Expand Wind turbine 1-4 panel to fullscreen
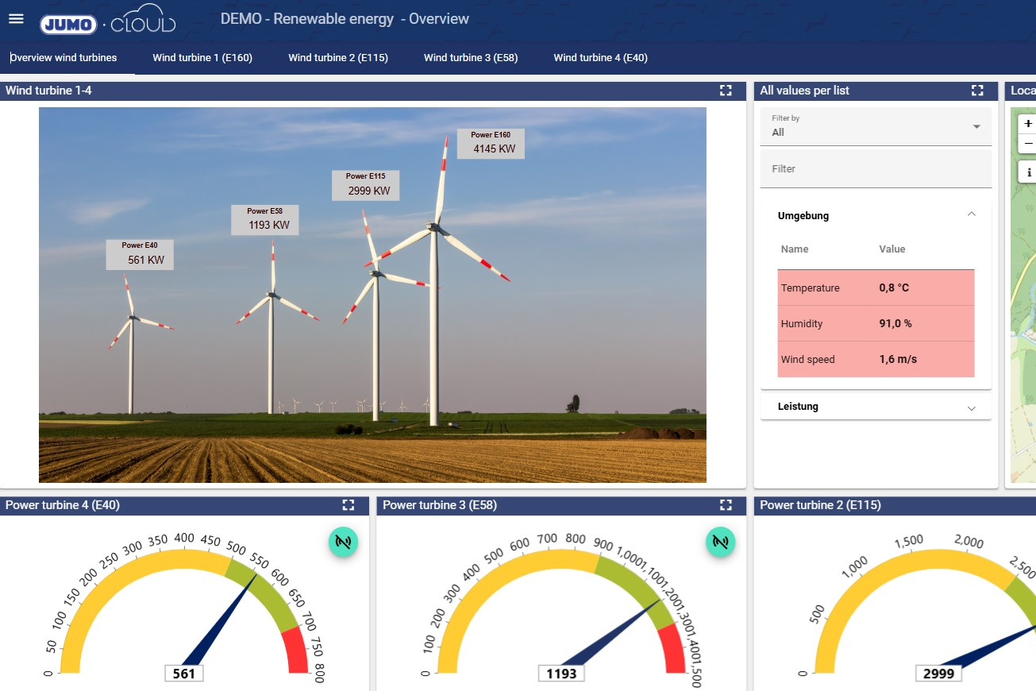Viewport: 1036px width, 691px height. [x=725, y=91]
